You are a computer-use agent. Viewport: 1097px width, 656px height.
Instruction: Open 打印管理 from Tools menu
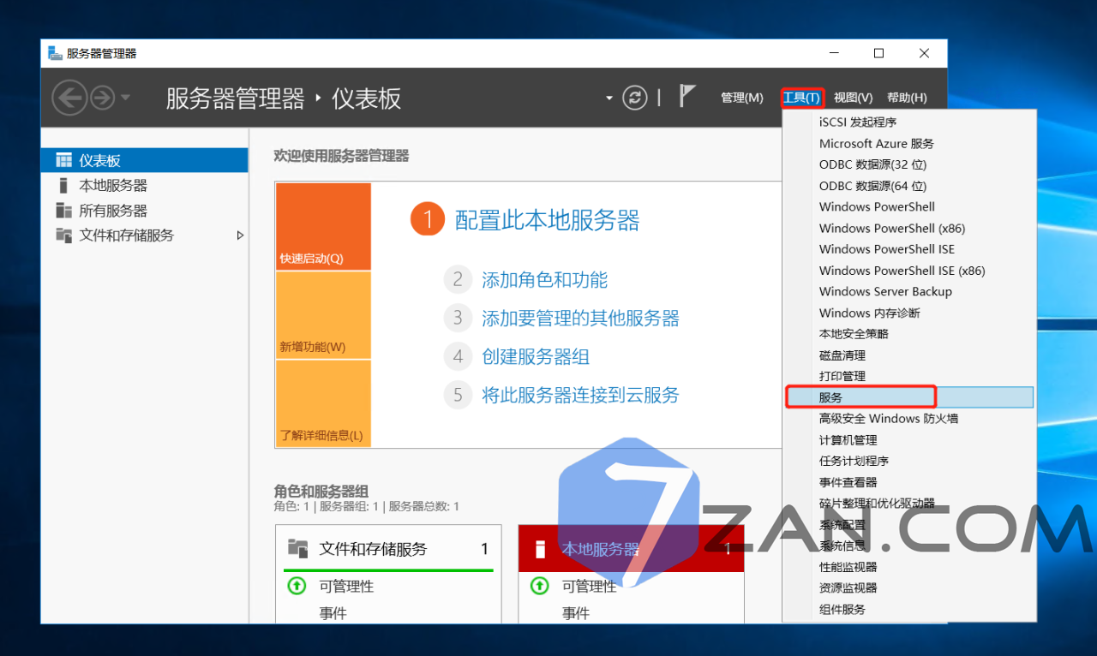(909, 376)
